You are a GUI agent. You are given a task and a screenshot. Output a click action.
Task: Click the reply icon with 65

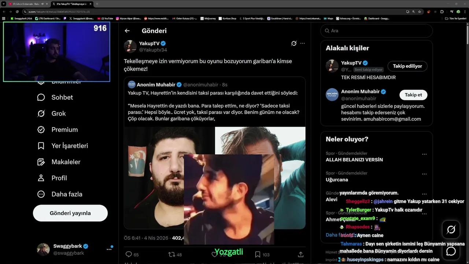tap(129, 254)
